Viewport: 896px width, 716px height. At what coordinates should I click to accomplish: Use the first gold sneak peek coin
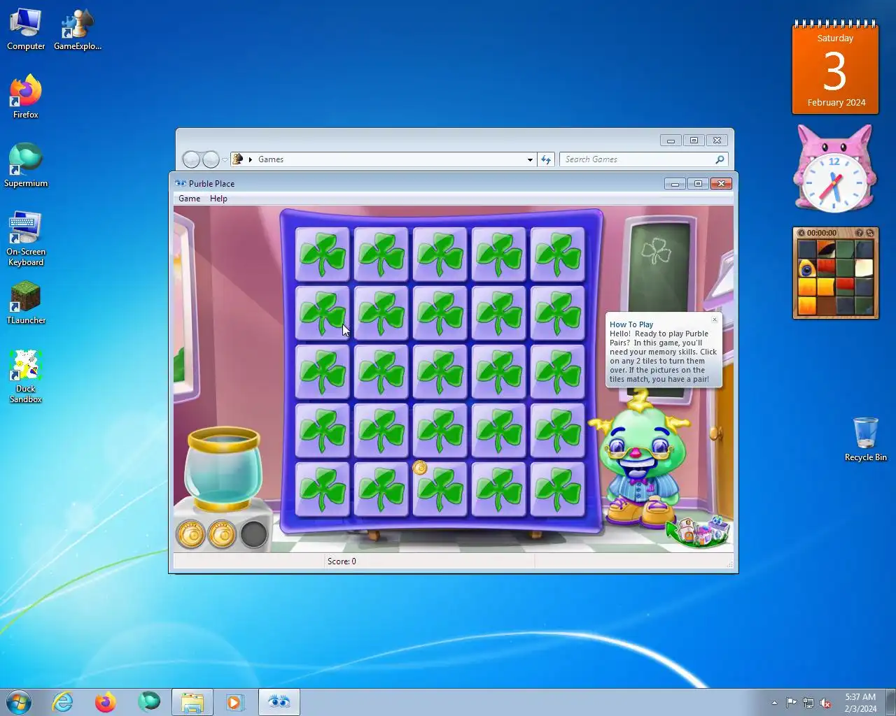coord(190,535)
